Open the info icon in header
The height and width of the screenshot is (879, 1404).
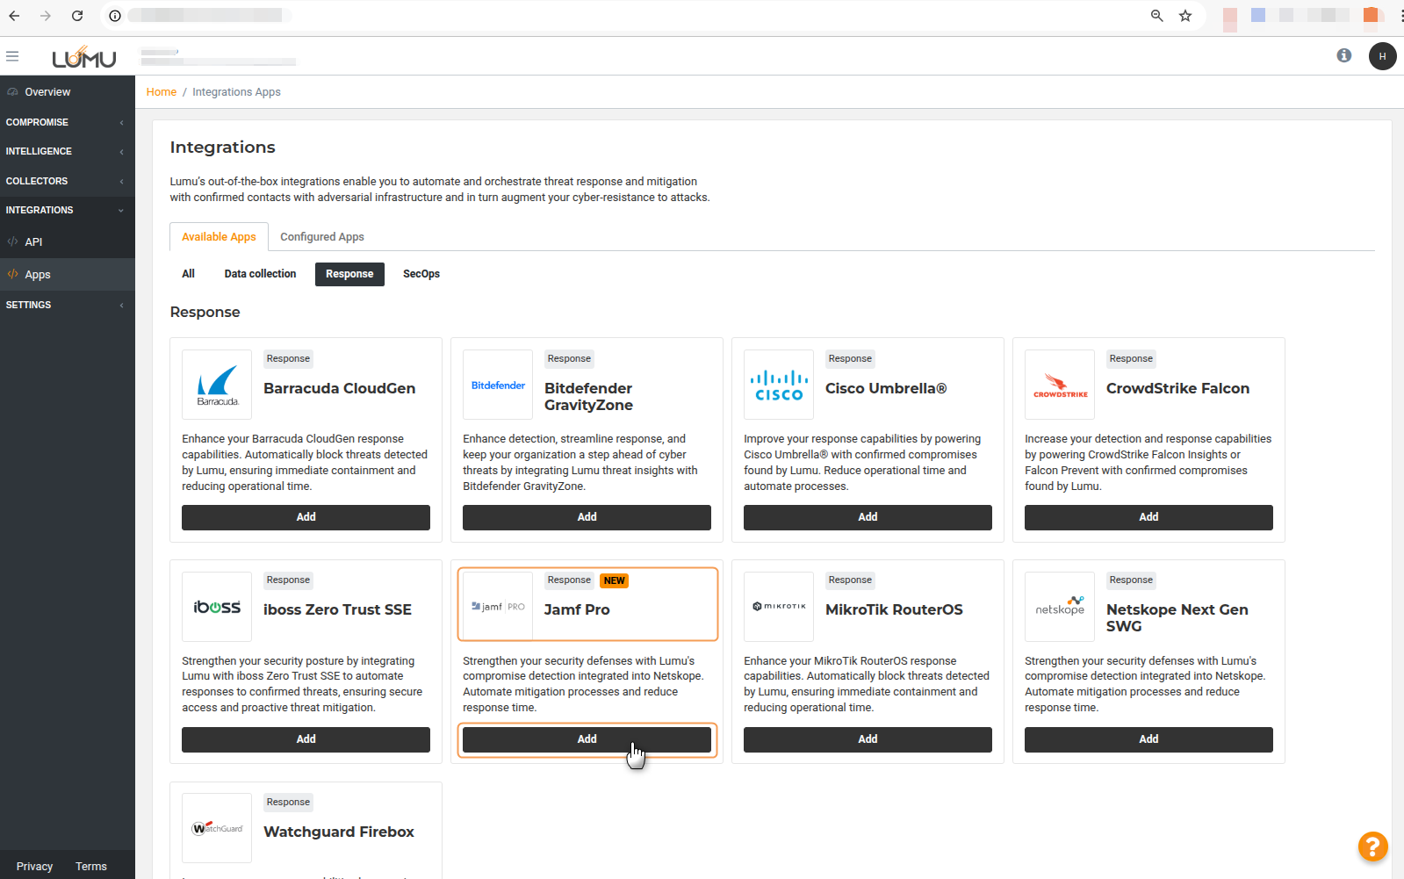click(x=1343, y=55)
